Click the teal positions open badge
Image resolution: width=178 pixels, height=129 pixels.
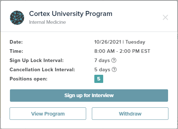tap(99, 79)
